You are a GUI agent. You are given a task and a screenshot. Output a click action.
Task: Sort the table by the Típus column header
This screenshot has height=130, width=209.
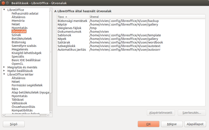(x=73, y=17)
